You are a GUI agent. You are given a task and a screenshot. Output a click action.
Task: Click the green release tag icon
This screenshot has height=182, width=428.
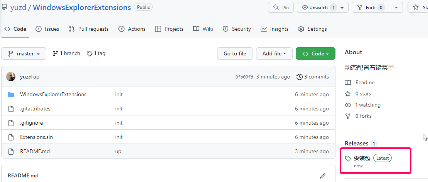(x=348, y=158)
